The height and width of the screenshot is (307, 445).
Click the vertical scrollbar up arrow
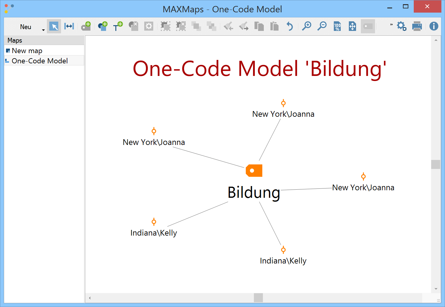coord(436,40)
